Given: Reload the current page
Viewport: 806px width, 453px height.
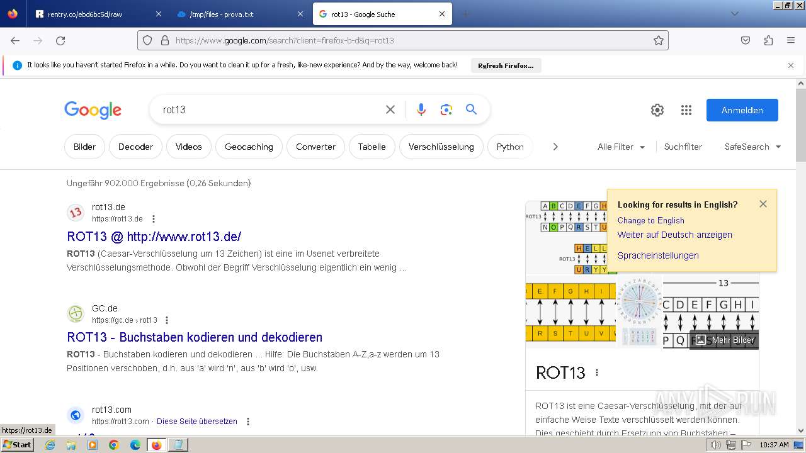Looking at the screenshot, I should coord(60,40).
